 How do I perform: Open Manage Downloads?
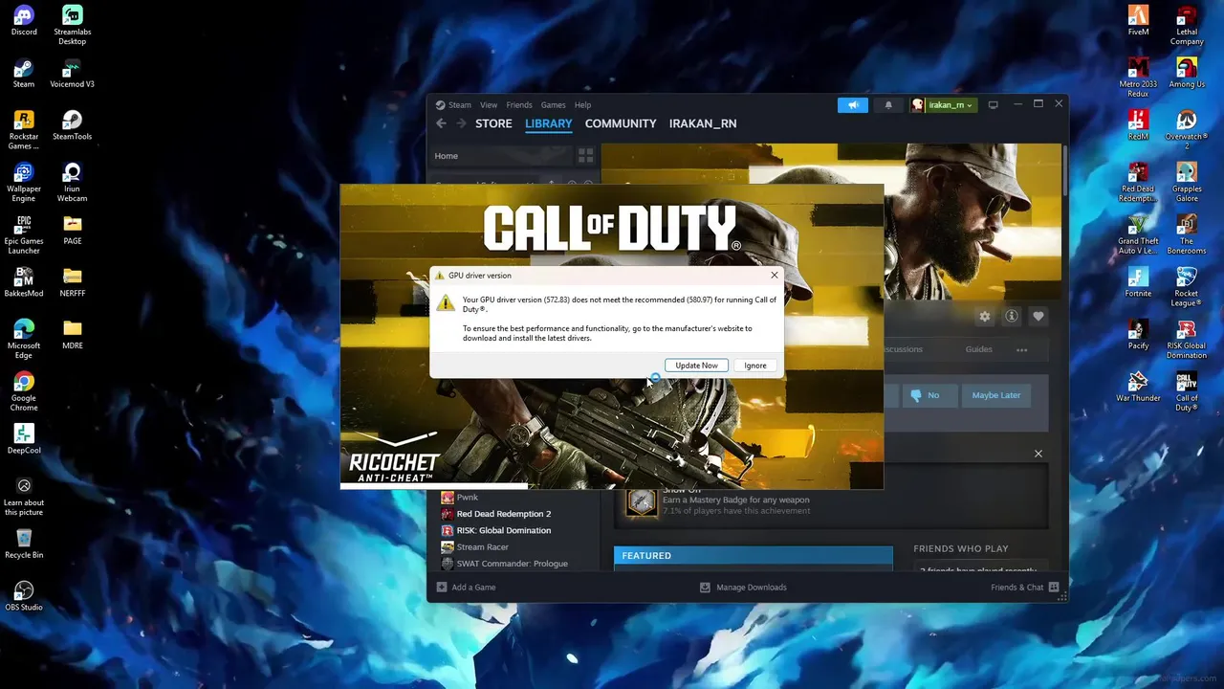[743, 587]
